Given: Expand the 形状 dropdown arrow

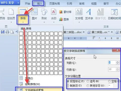Looking at the screenshot, I should [44, 22].
